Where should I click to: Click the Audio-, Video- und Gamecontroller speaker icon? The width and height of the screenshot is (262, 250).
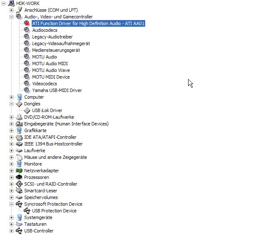coord(19,17)
